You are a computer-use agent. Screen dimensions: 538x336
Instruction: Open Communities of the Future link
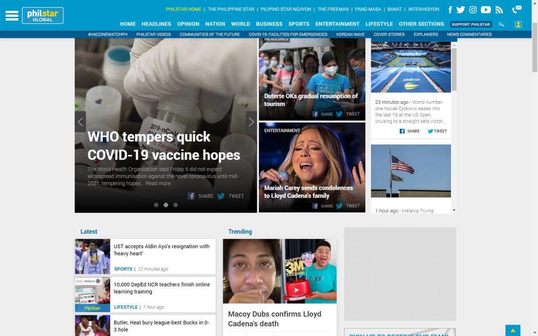pyautogui.click(x=210, y=34)
